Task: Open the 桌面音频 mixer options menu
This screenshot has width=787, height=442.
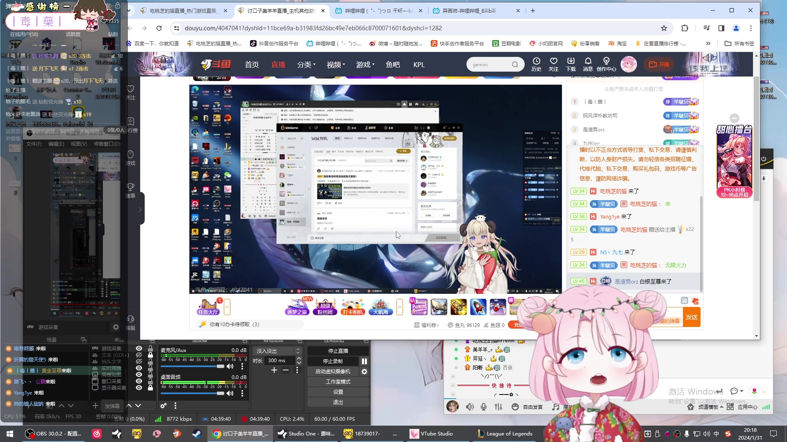Action: tap(242, 393)
